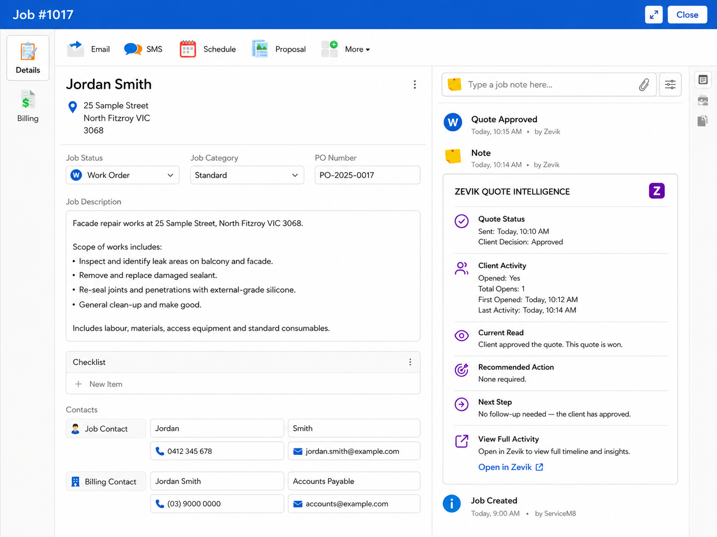The width and height of the screenshot is (717, 537).
Task: Click the SMS chat bubble icon
Action: [133, 49]
